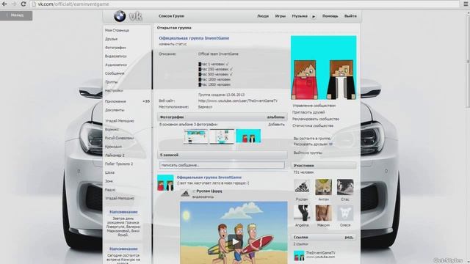
Task: Click the Написать сообщение input field
Action: tap(222, 165)
